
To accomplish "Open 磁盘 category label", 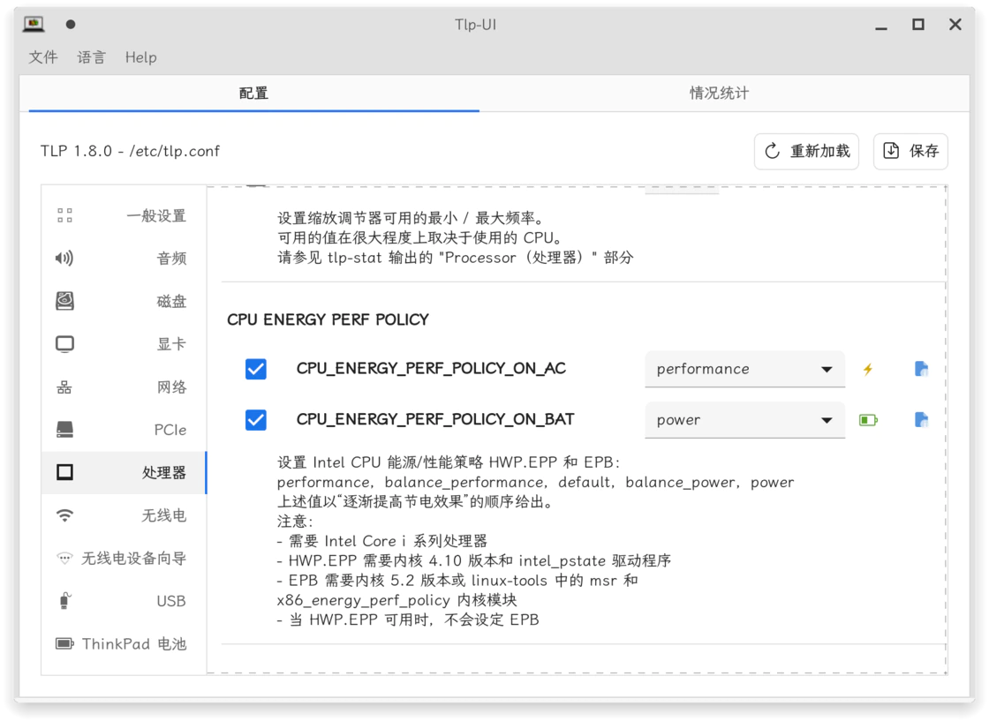I will pyautogui.click(x=171, y=301).
